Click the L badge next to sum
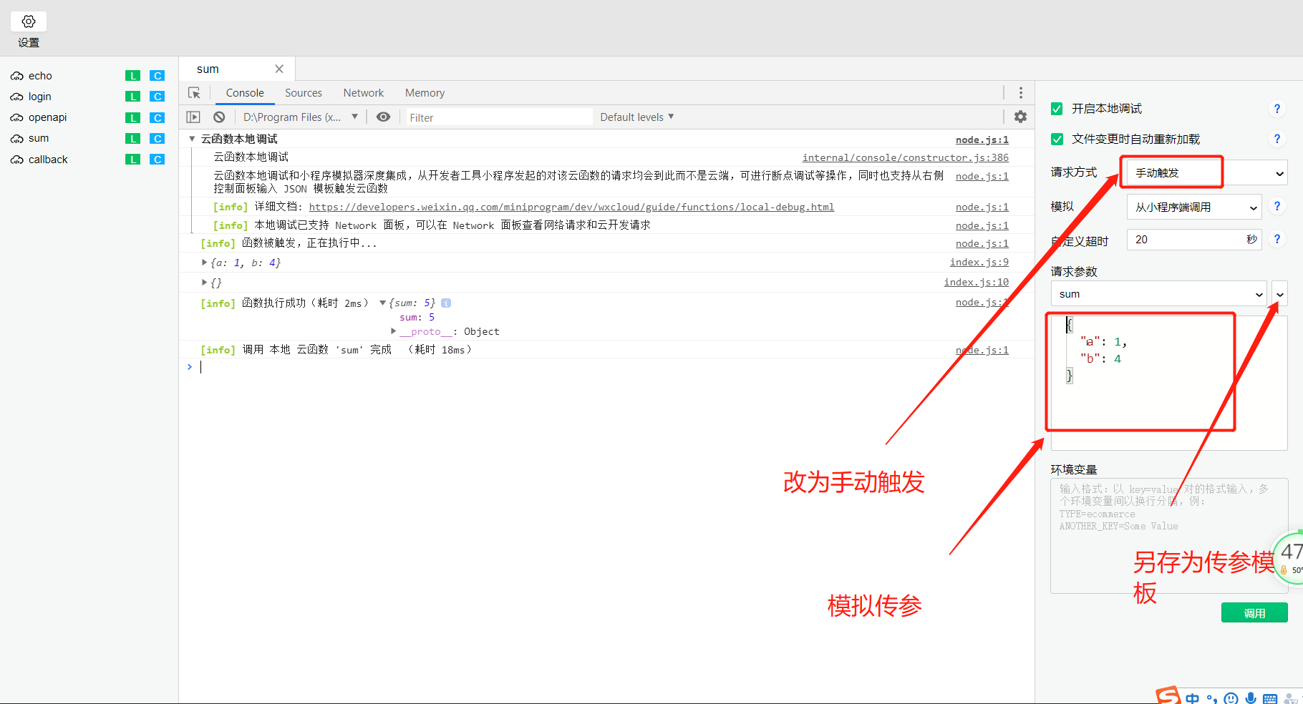 132,138
